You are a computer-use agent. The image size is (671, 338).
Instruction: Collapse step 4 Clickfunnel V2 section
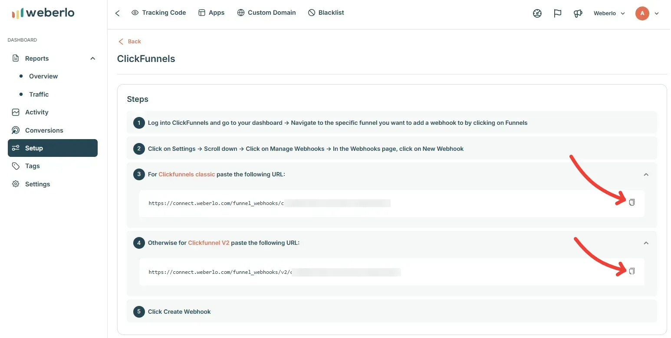646,243
